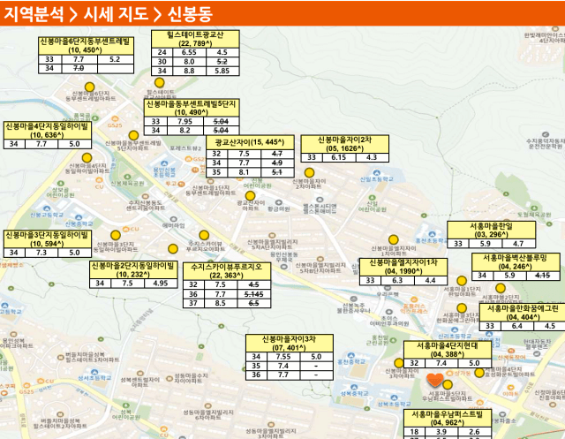Select the 3.9 cell in 서홍마을우남퍼스트빌 table

[x=441, y=431]
